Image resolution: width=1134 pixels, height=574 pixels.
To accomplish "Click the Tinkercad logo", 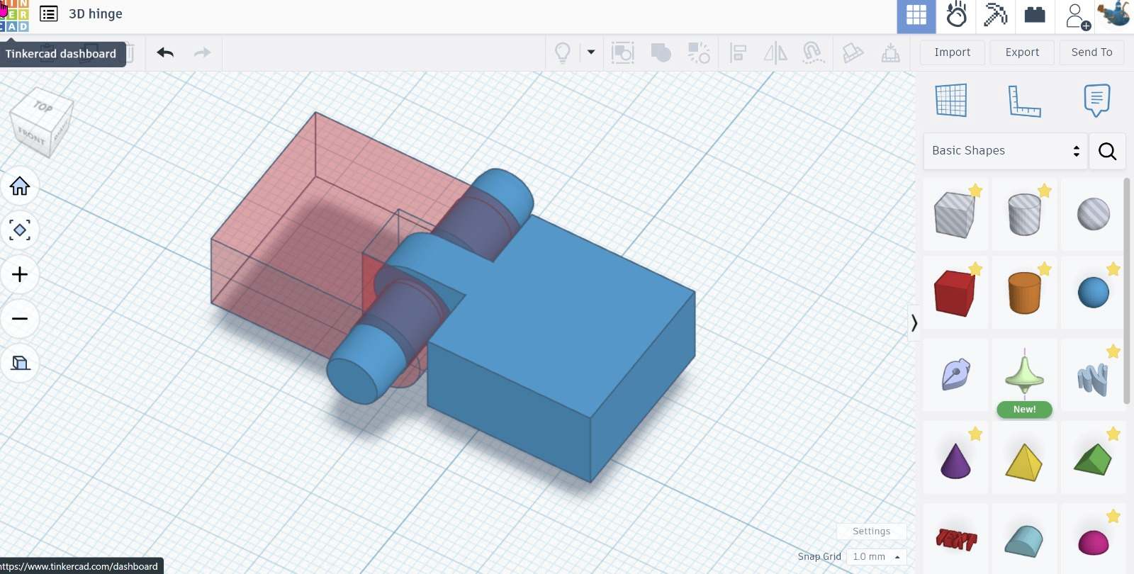I will (x=14, y=16).
